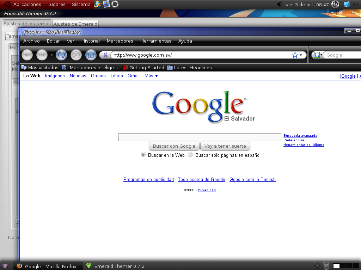Open the Herramientas menu

(155, 41)
